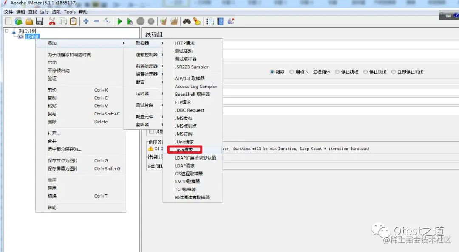
Task: Open the Templates toolbar icon
Action: [19, 21]
